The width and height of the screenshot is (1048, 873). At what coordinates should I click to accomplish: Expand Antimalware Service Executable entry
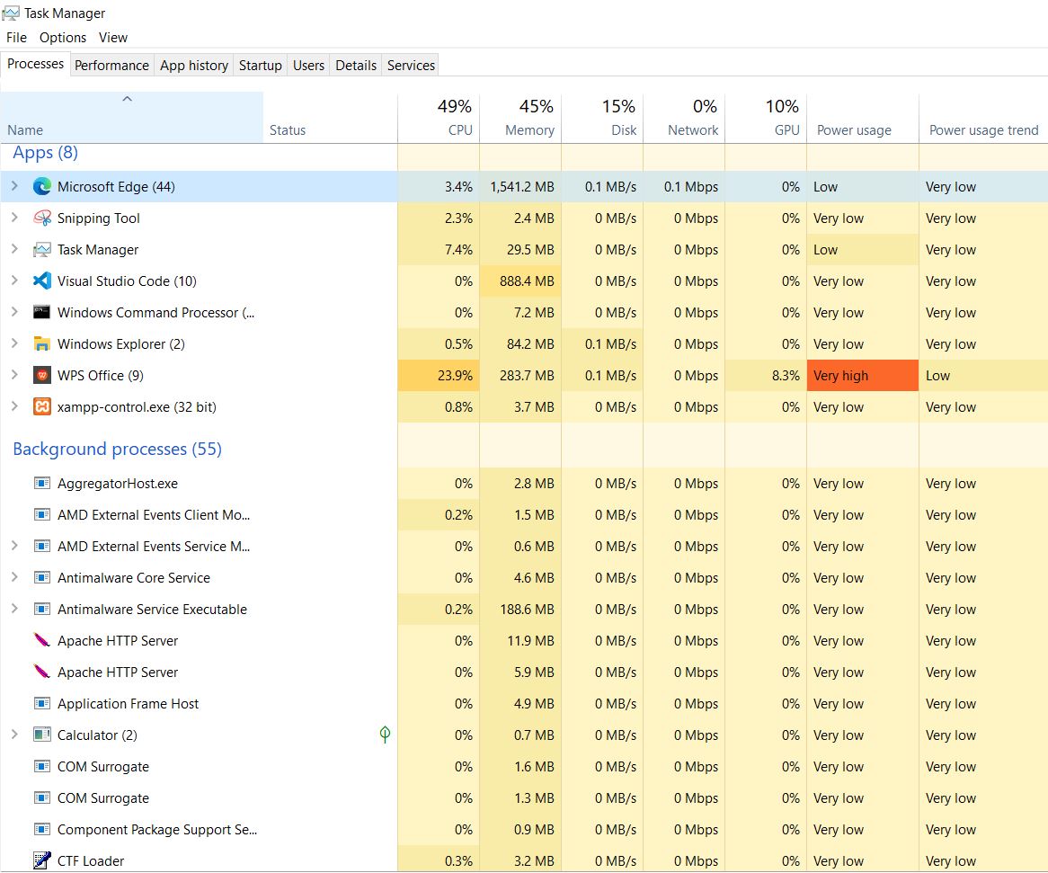tap(14, 610)
